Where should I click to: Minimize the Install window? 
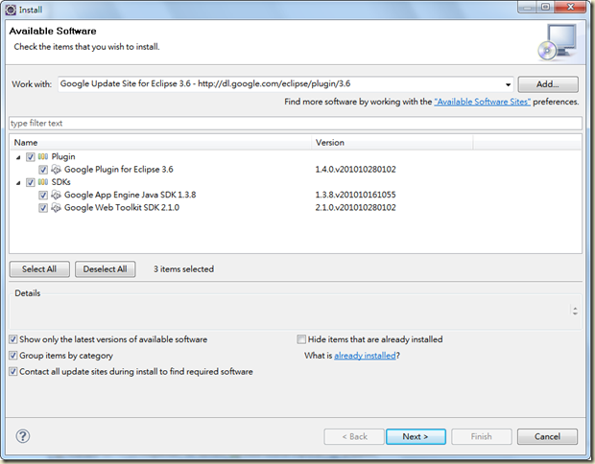(528, 8)
